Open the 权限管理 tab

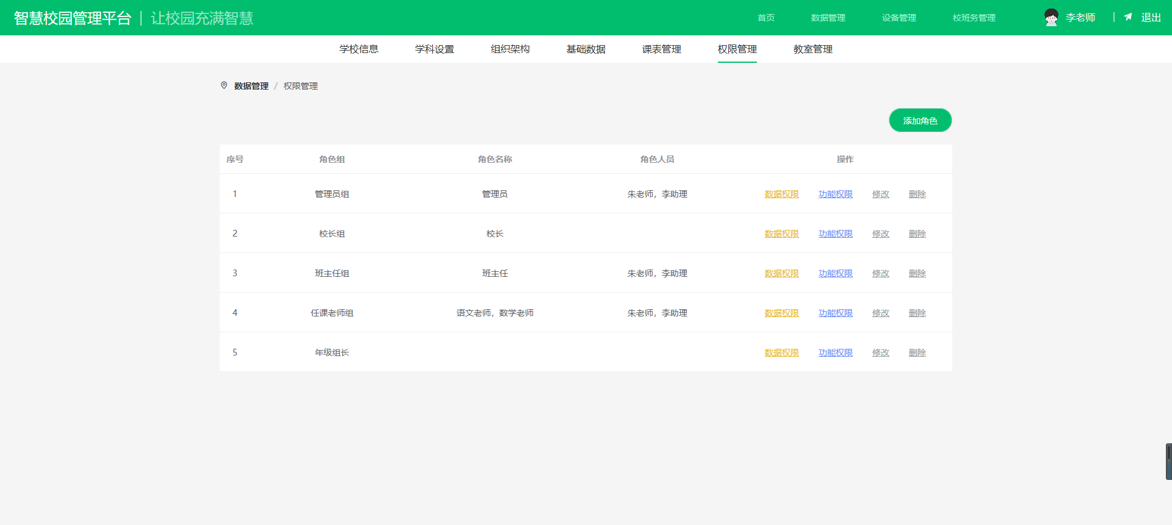tap(737, 49)
